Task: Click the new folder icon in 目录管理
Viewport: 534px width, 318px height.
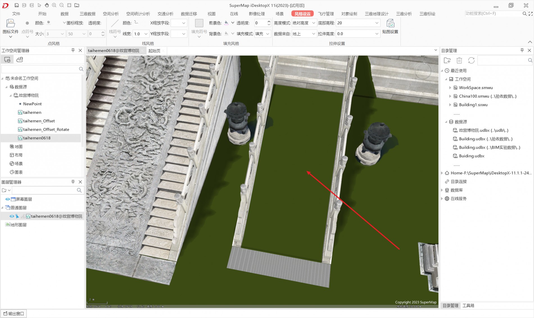Action: 447,60
